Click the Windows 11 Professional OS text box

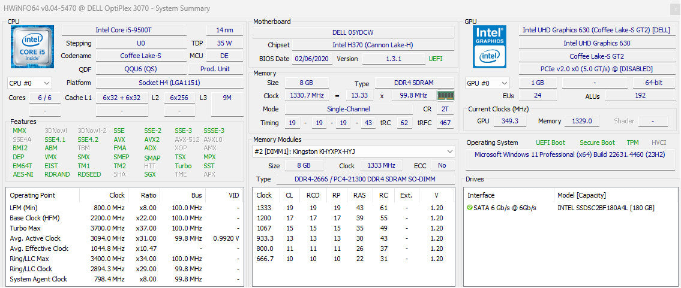[571, 159]
